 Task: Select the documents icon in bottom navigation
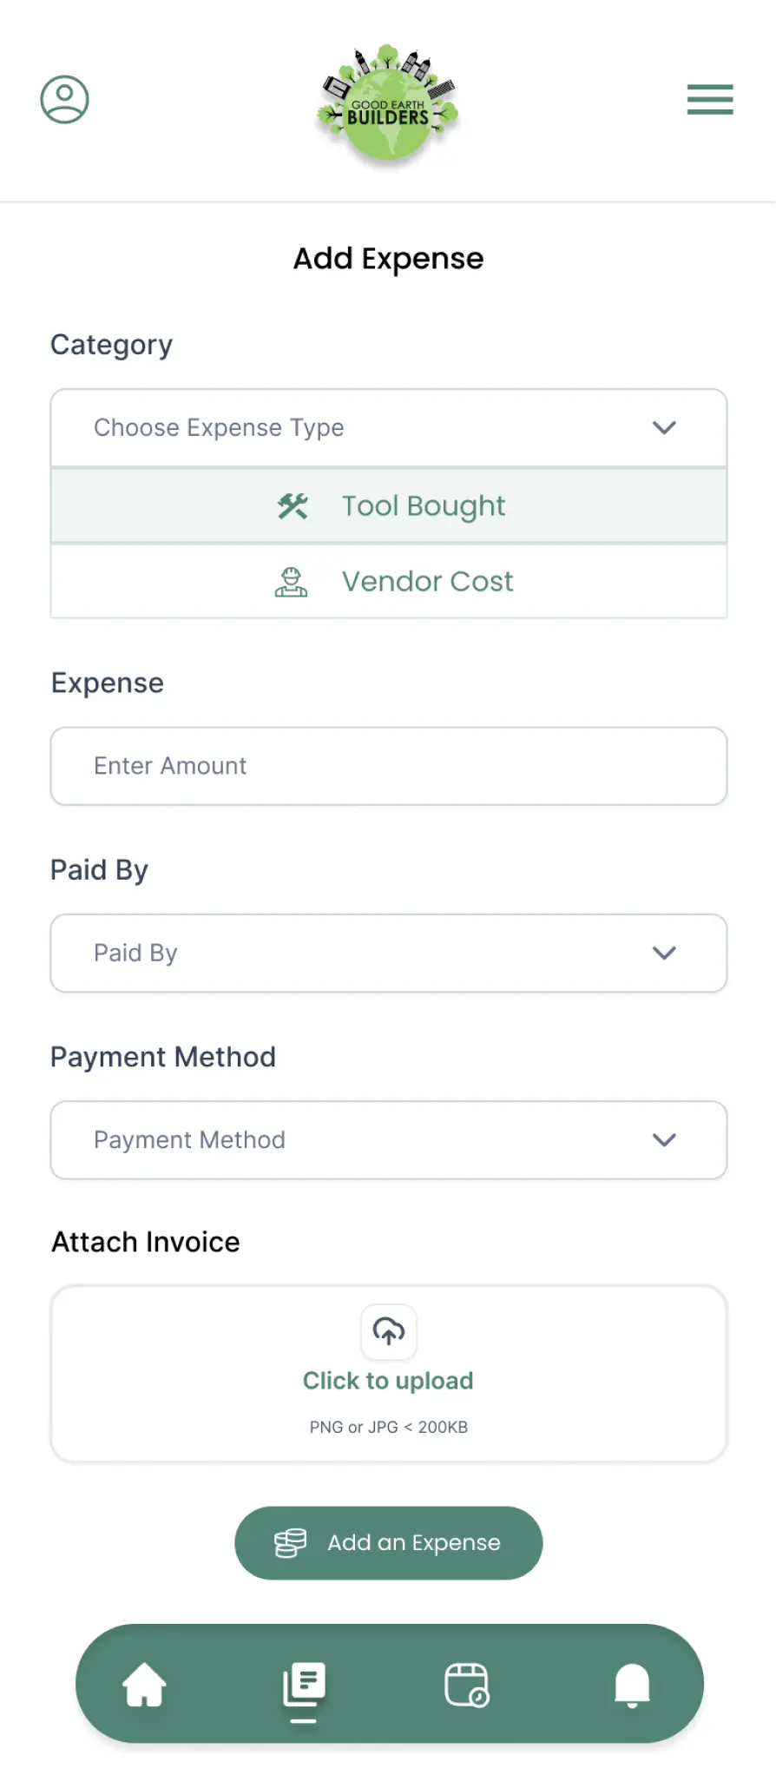tap(304, 1685)
